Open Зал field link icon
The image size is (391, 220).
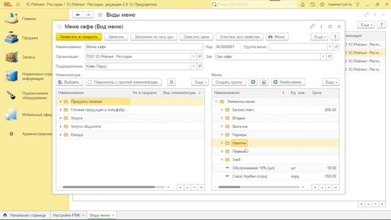(x=329, y=57)
